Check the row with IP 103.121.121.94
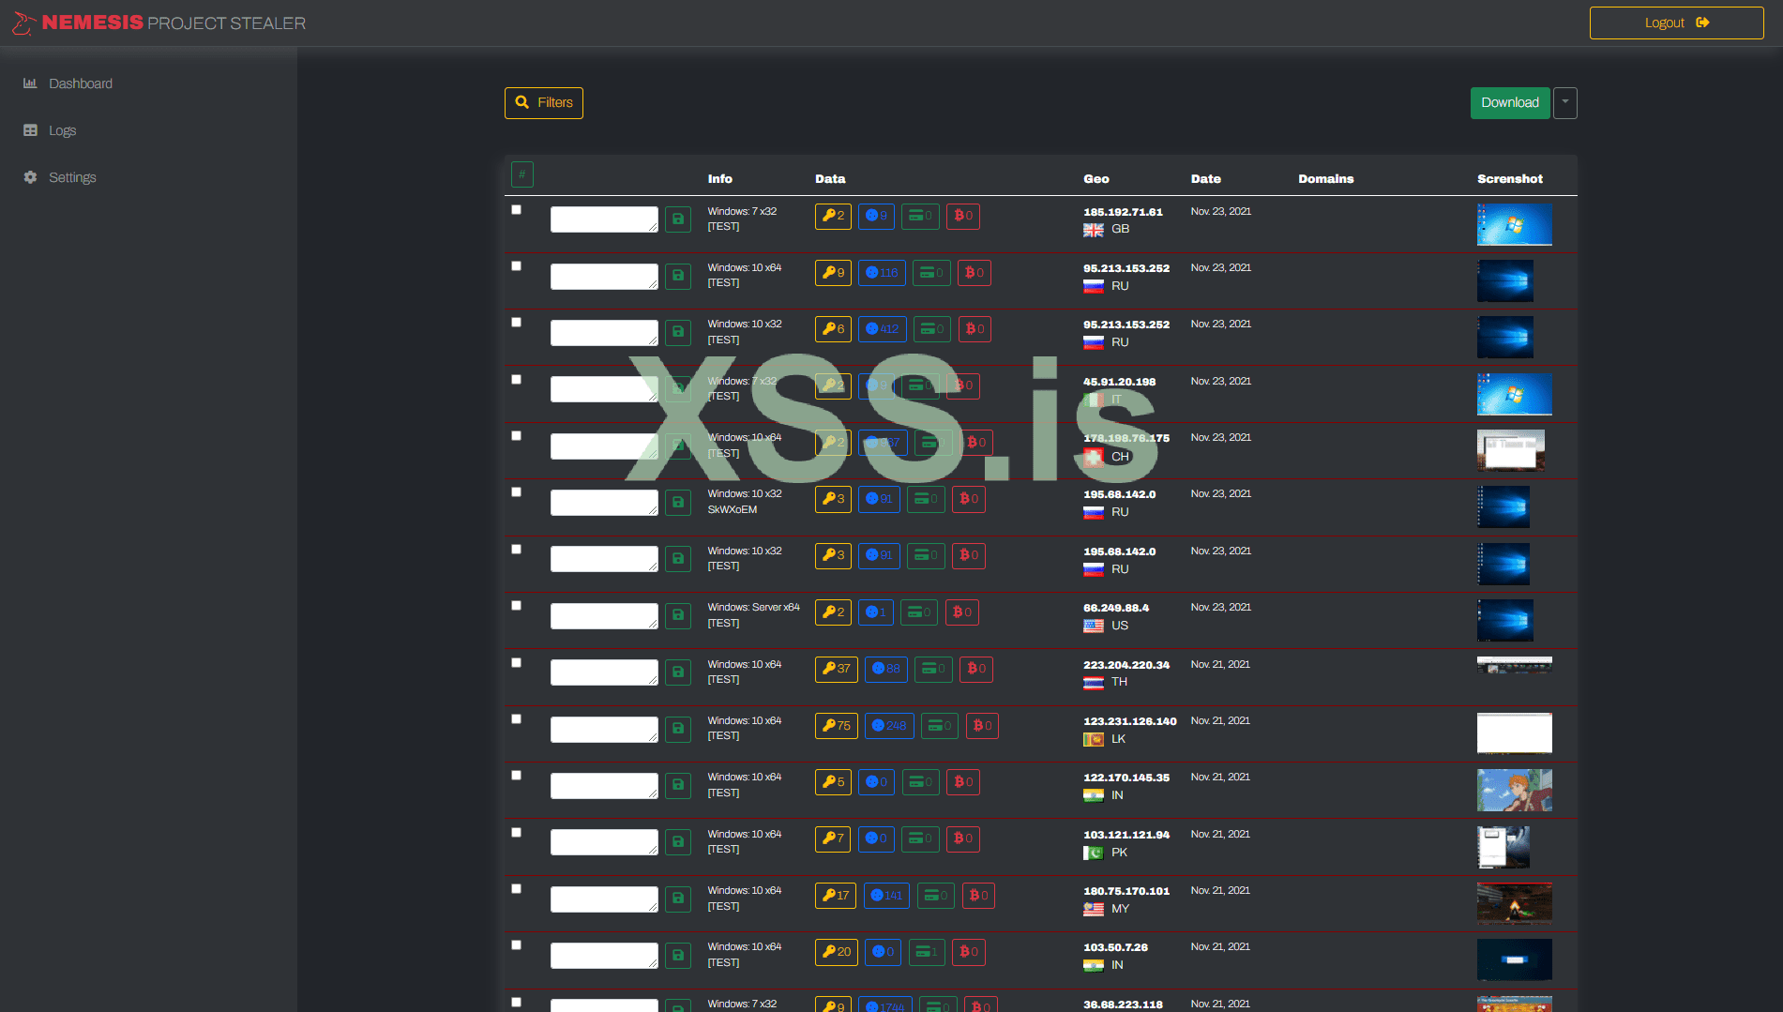Image resolution: width=1783 pixels, height=1012 pixels. tap(516, 832)
